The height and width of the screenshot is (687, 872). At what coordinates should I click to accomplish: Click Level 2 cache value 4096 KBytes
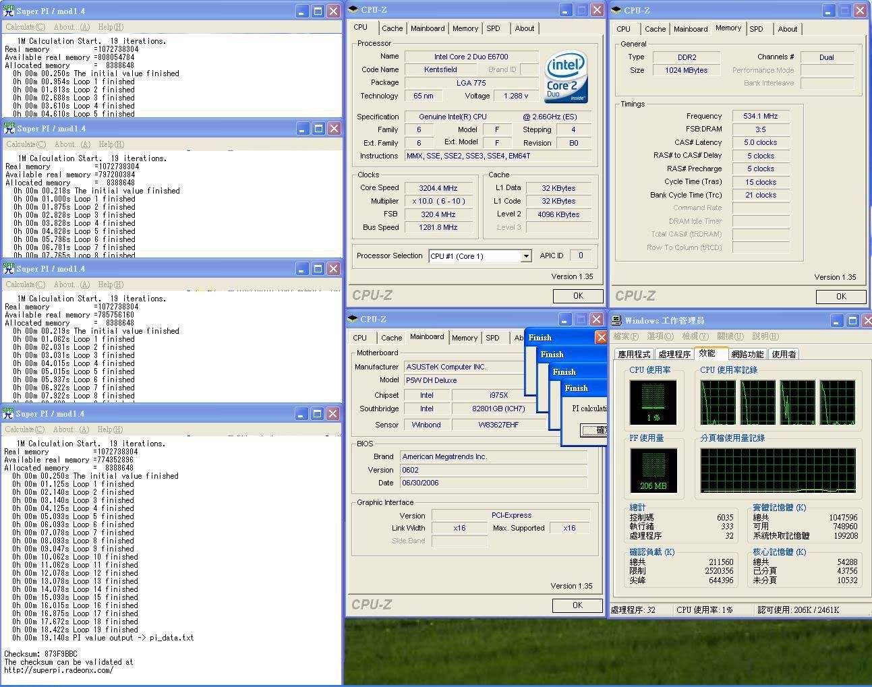click(x=559, y=214)
